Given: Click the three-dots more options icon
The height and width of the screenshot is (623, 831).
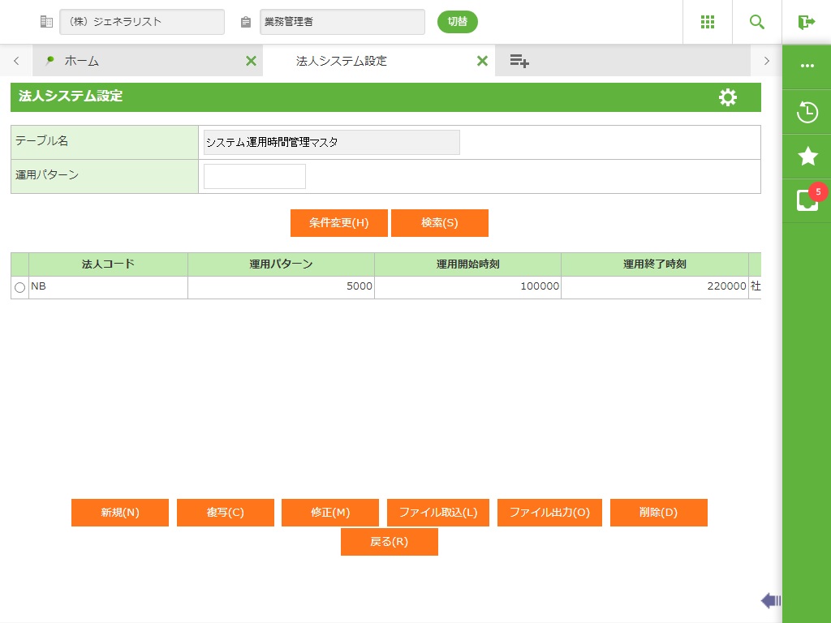Looking at the screenshot, I should coord(807,66).
